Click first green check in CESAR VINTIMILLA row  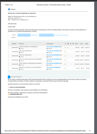pos(65,47)
